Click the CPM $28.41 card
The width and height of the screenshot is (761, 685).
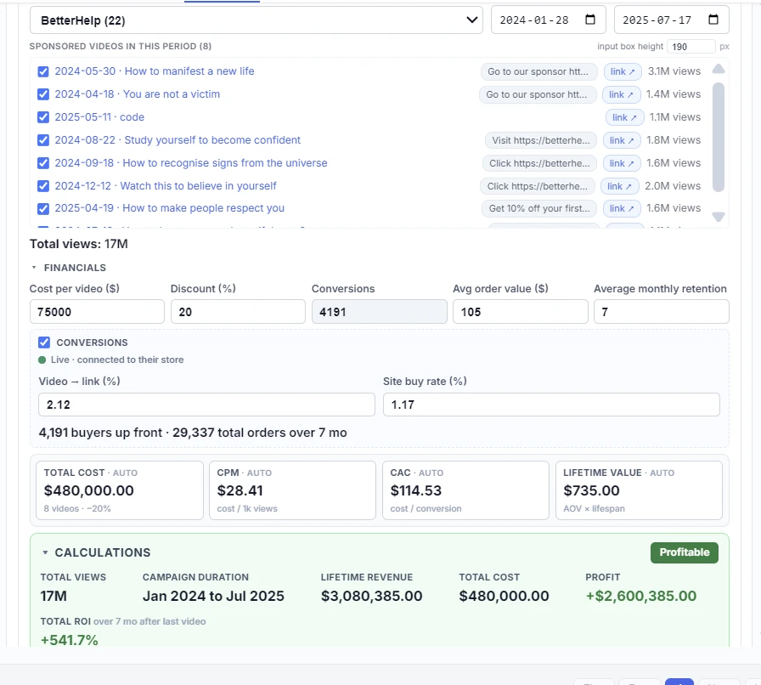(292, 490)
